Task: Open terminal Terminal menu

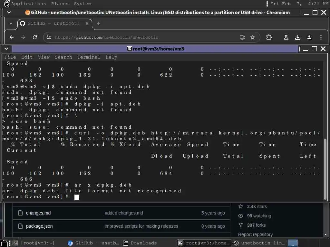Action: pyautogui.click(x=89, y=57)
